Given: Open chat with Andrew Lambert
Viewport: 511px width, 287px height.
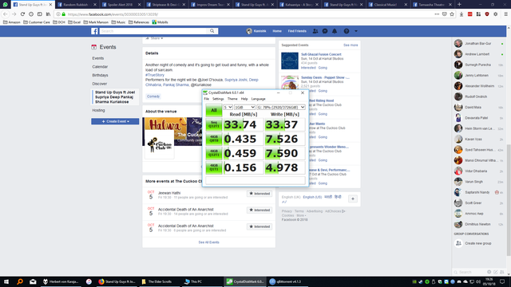Looking at the screenshot, I should pyautogui.click(x=478, y=54).
